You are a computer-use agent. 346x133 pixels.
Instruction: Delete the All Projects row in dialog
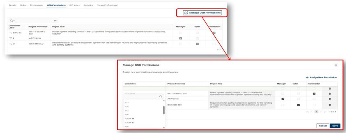(x=330, y=99)
